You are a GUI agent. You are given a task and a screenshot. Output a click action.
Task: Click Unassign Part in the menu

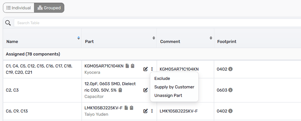click(x=168, y=95)
